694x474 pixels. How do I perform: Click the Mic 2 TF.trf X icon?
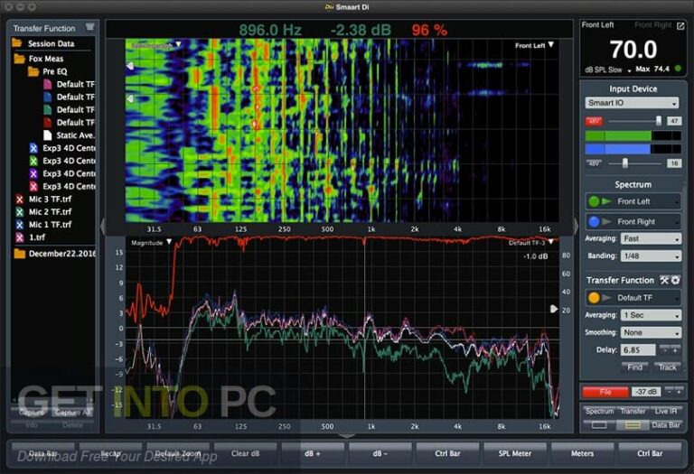20,212
